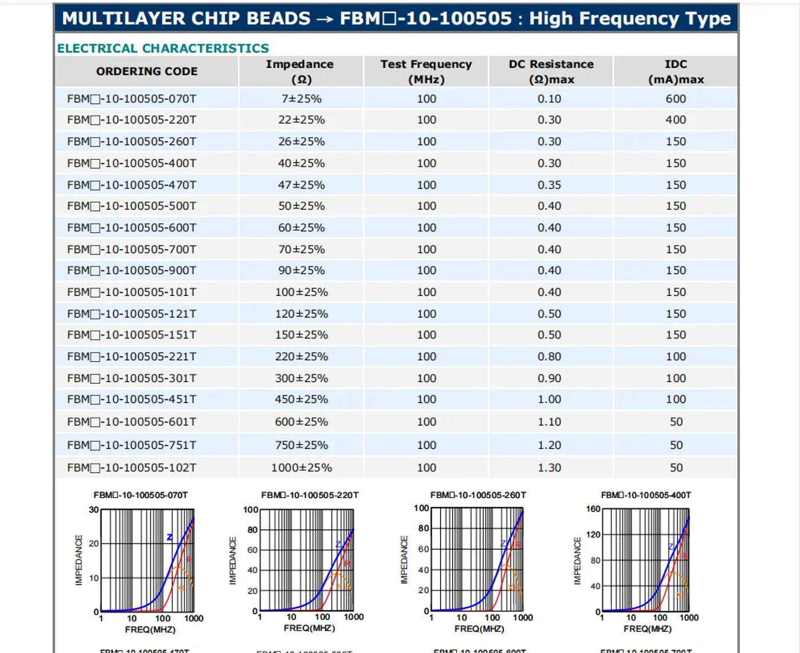This screenshot has width=800, height=653.
Task: Click IDC value 400 in the 220T row
Action: 676,120
